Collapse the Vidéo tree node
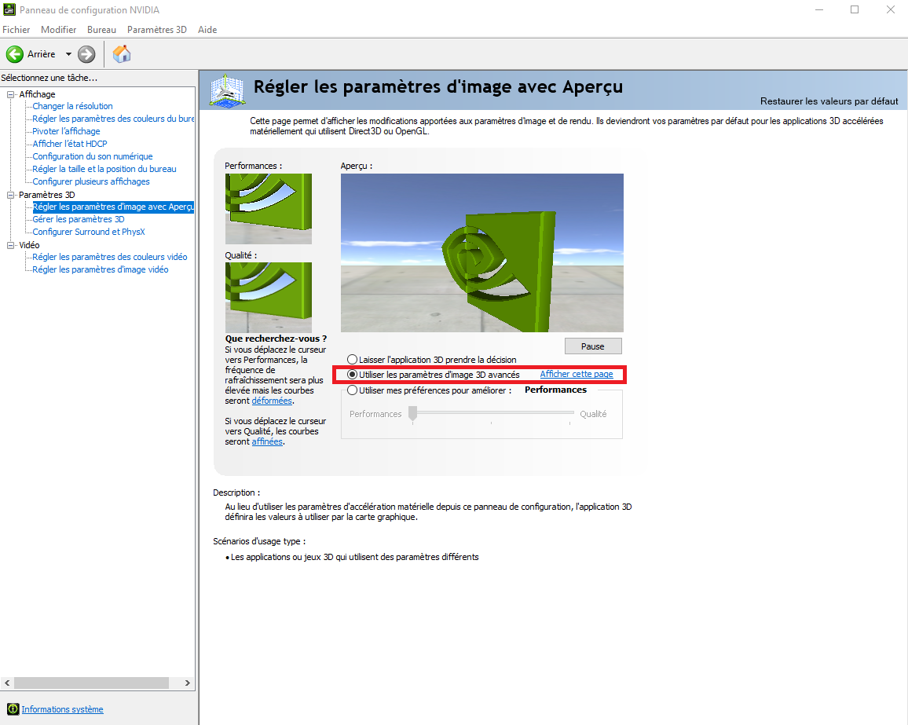Viewport: 908px width, 725px height. pyautogui.click(x=10, y=246)
